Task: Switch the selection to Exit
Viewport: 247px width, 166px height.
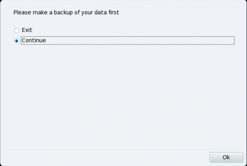Action: [17, 31]
